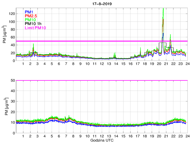
Task: Click hour 5 tick on bottom chart
Action: coord(52,136)
